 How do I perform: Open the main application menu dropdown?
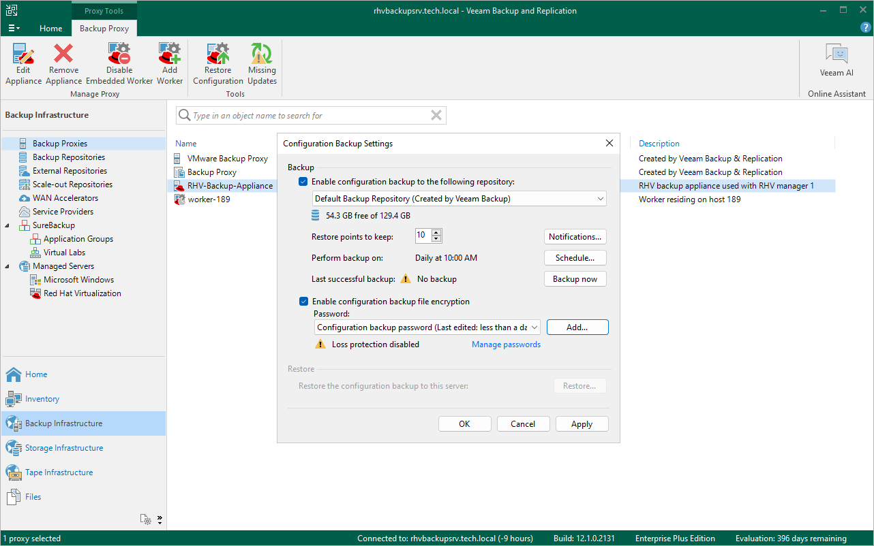(x=14, y=28)
